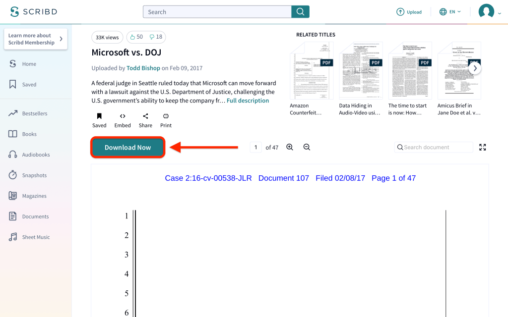508x317 pixels.
Task: Print the document using Print icon
Action: [x=166, y=116]
